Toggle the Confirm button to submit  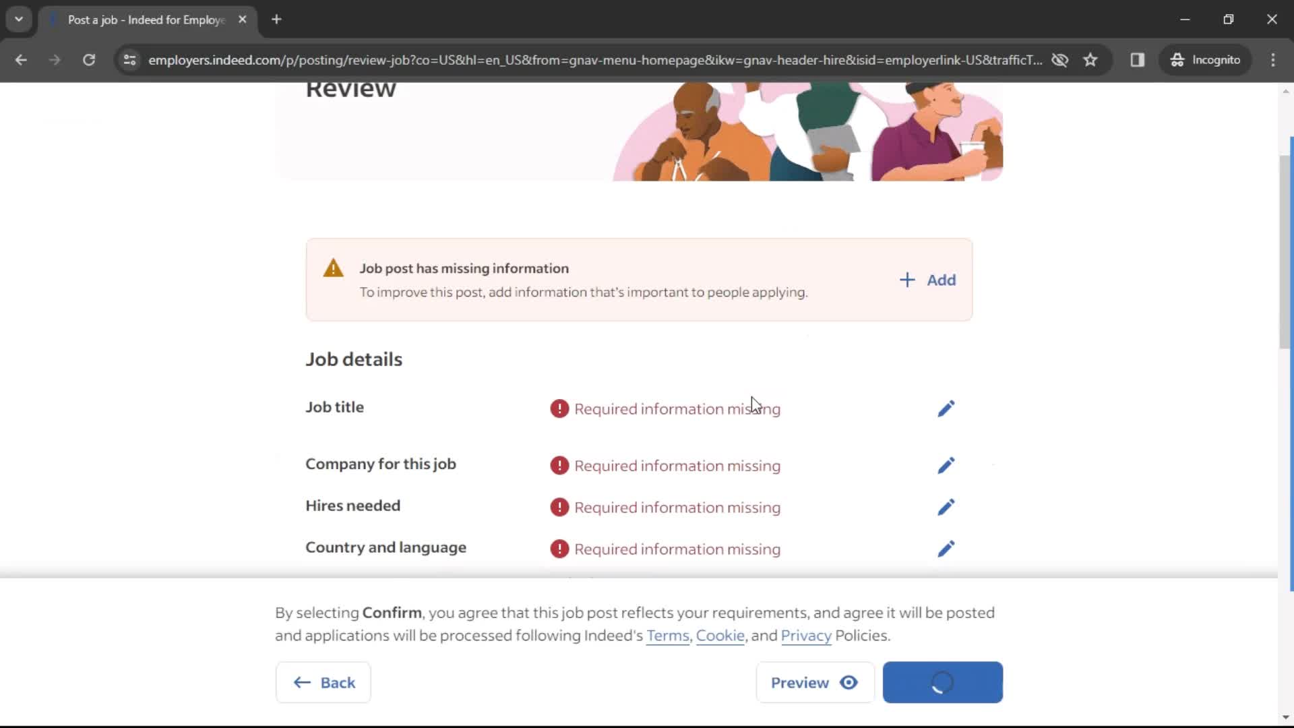pos(942,681)
